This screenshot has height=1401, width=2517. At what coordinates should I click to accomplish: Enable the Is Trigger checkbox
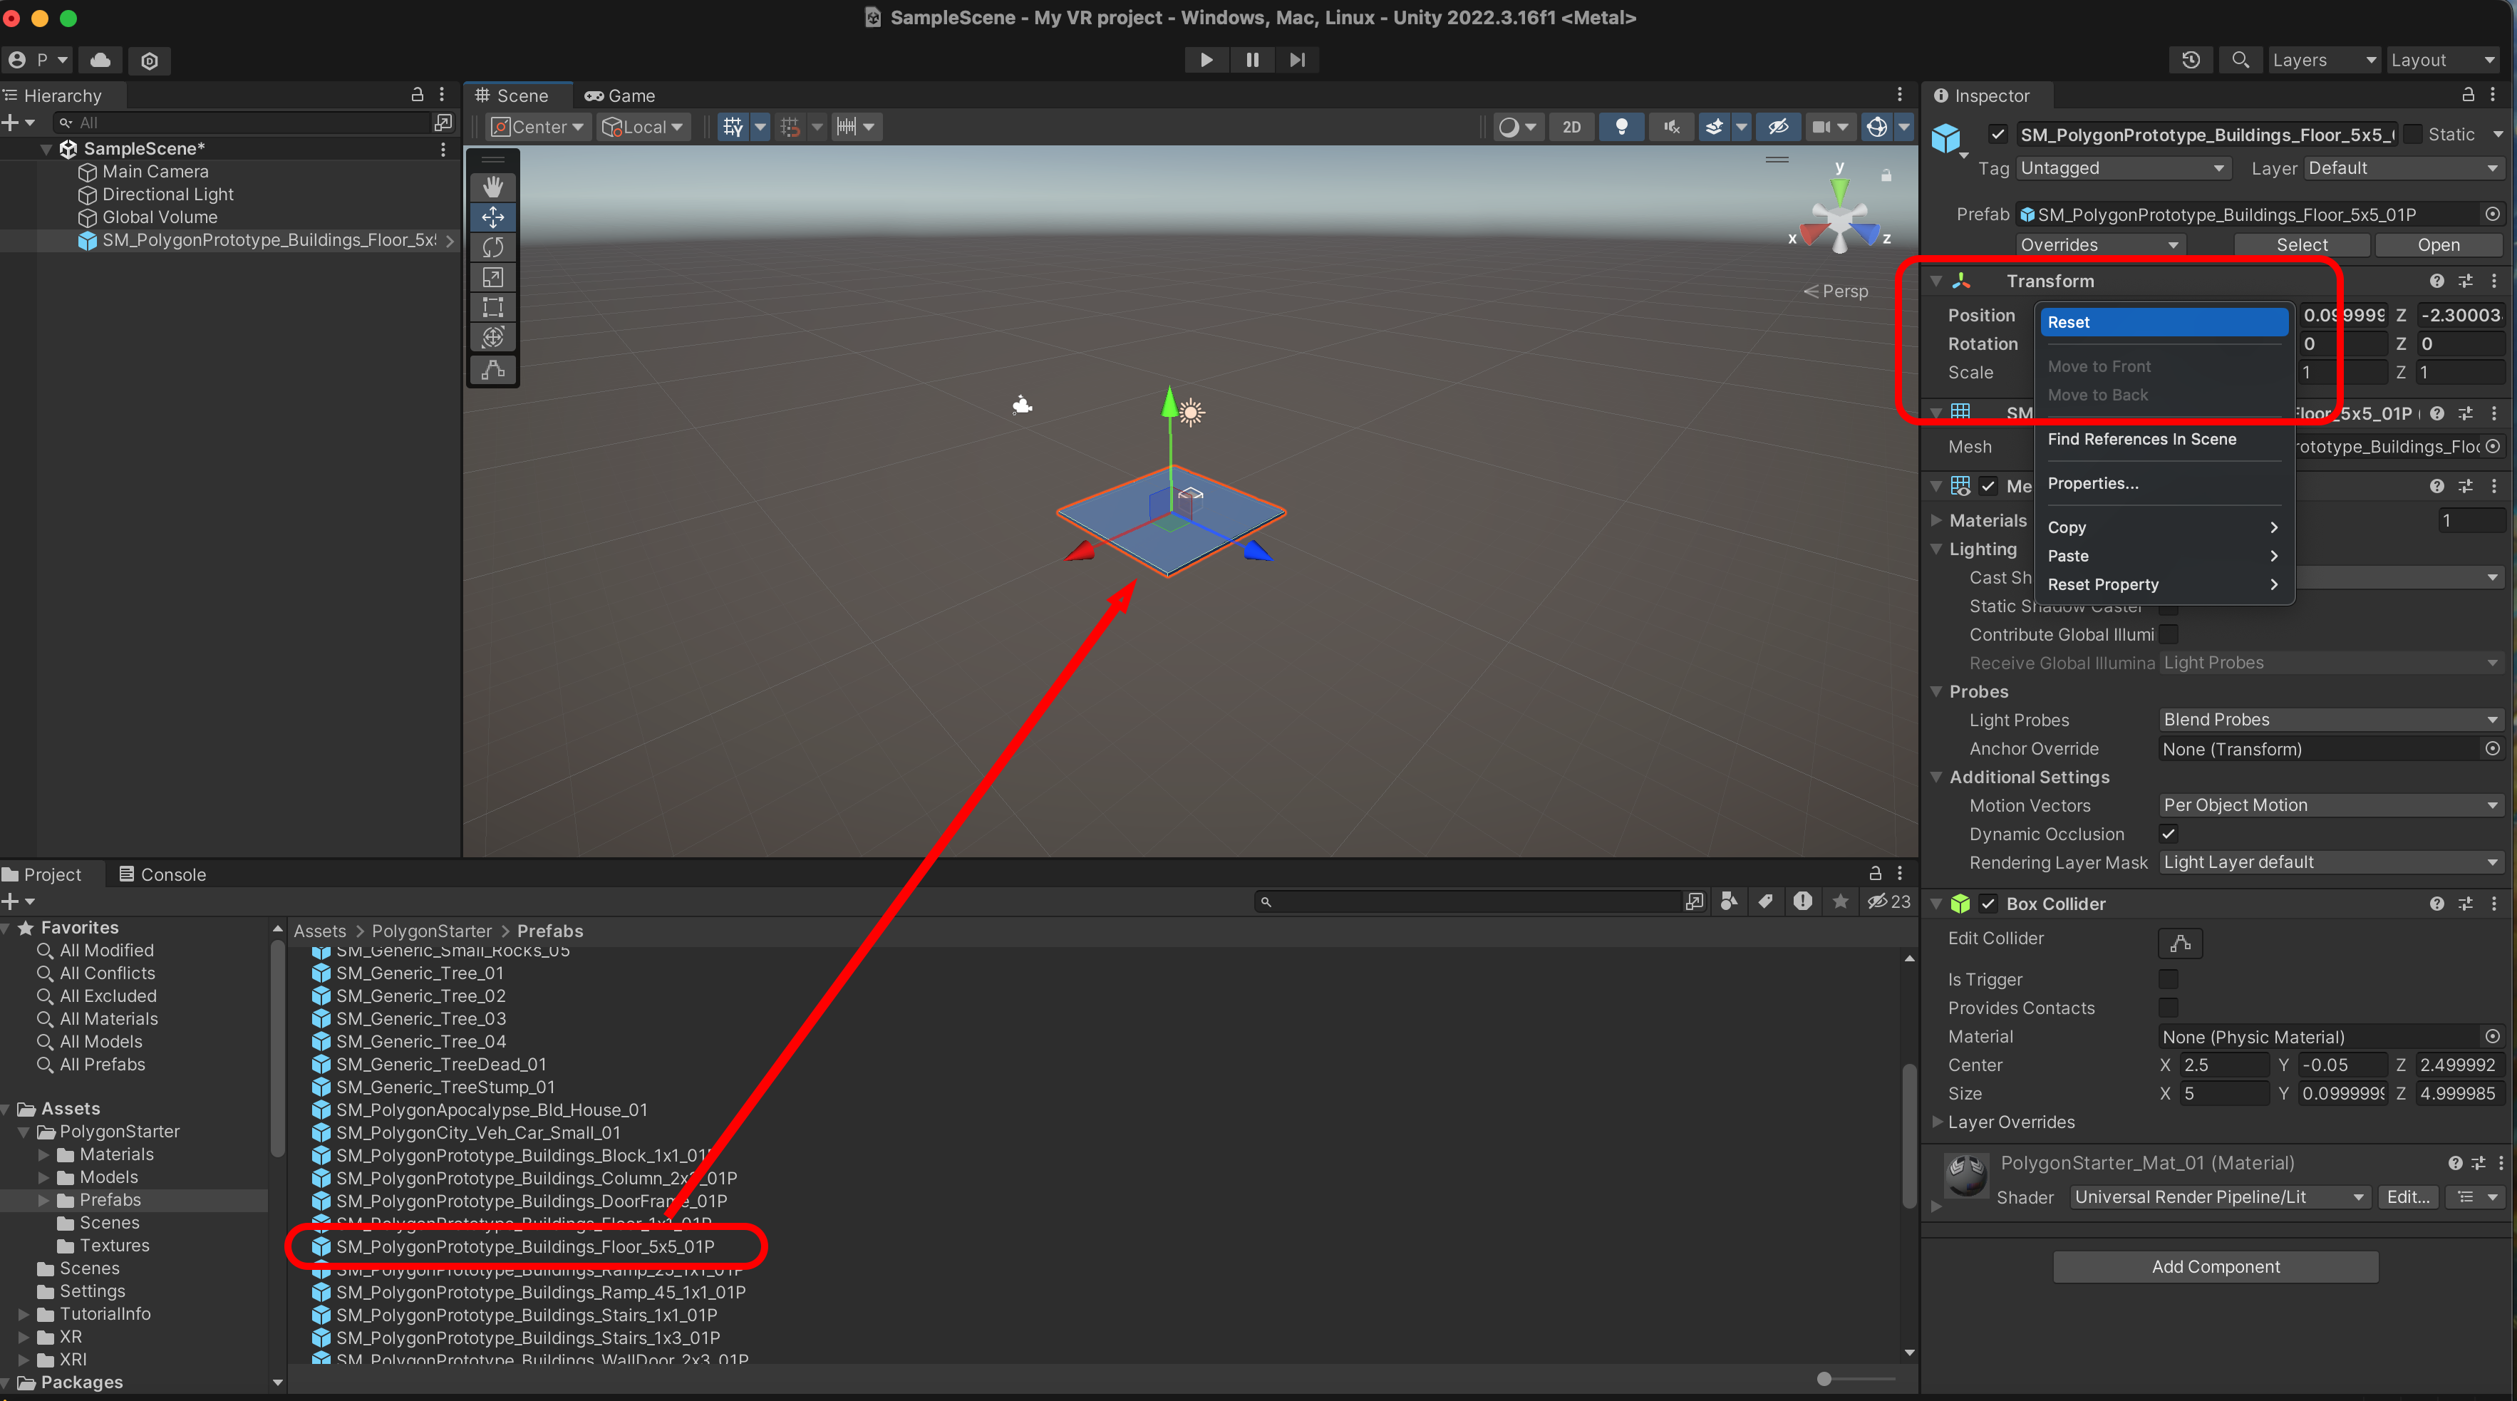point(2167,979)
